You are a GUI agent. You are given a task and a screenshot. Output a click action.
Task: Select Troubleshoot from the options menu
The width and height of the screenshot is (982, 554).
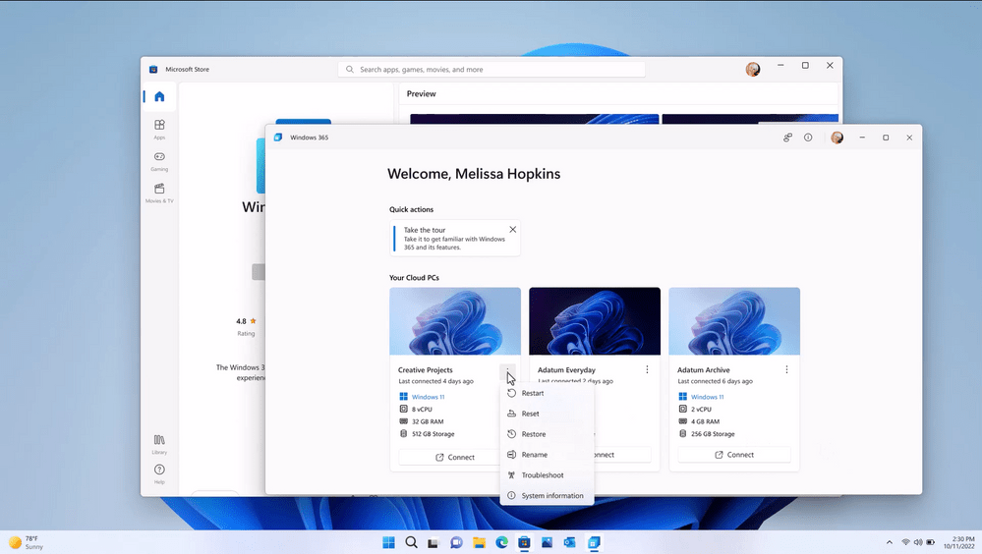point(542,475)
